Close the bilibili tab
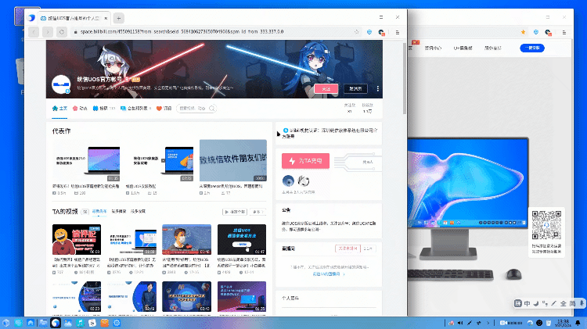 coord(106,18)
